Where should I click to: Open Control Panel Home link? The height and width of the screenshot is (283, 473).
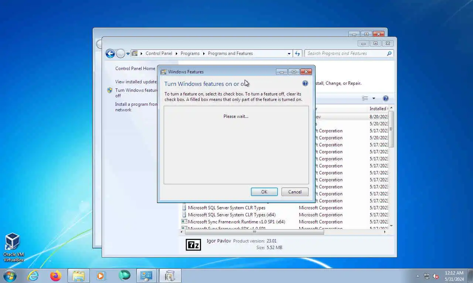click(135, 68)
